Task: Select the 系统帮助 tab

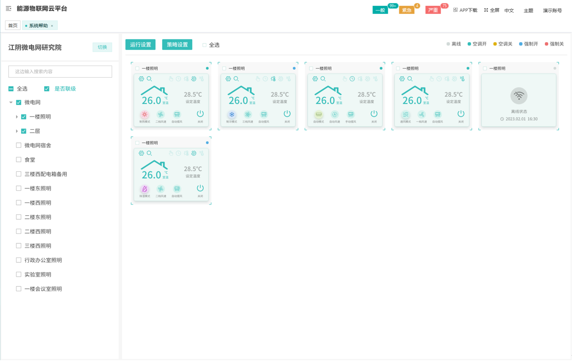Action: point(38,26)
